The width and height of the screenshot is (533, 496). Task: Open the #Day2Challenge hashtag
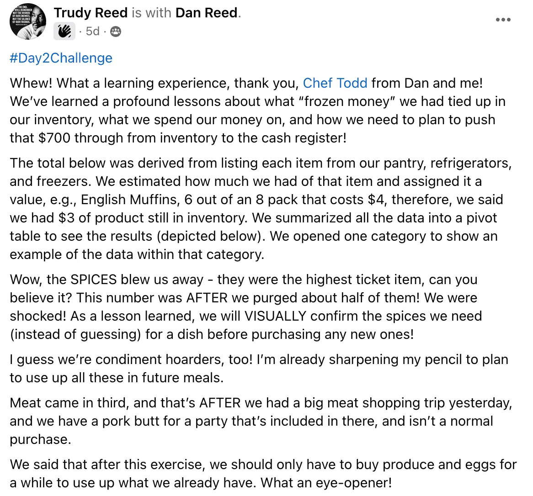coord(61,58)
